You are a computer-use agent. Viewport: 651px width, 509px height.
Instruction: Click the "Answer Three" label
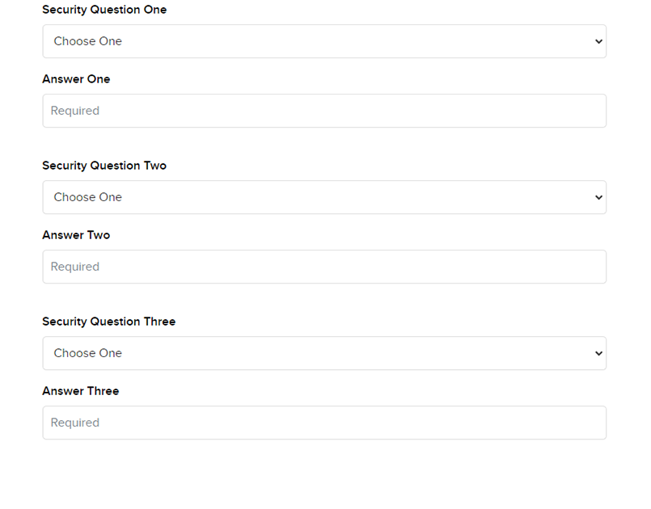point(80,391)
